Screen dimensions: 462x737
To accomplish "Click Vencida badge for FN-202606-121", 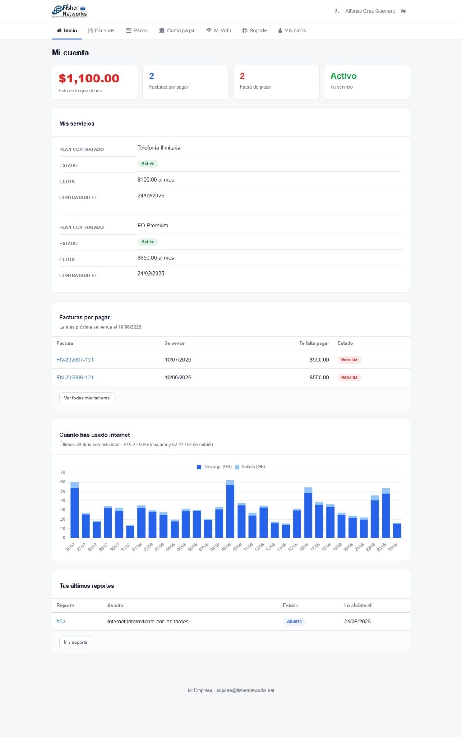I will click(349, 378).
